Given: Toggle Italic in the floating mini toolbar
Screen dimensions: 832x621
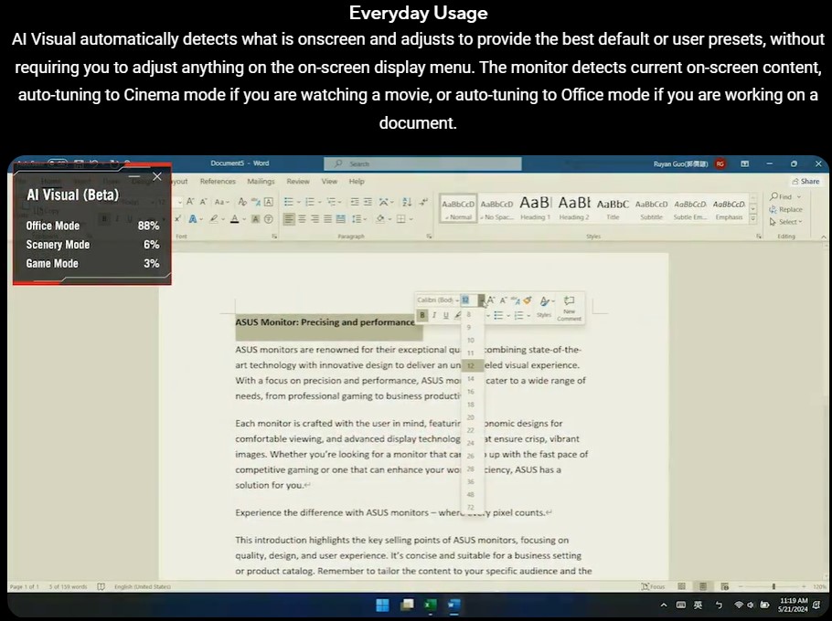Looking at the screenshot, I should coord(434,315).
